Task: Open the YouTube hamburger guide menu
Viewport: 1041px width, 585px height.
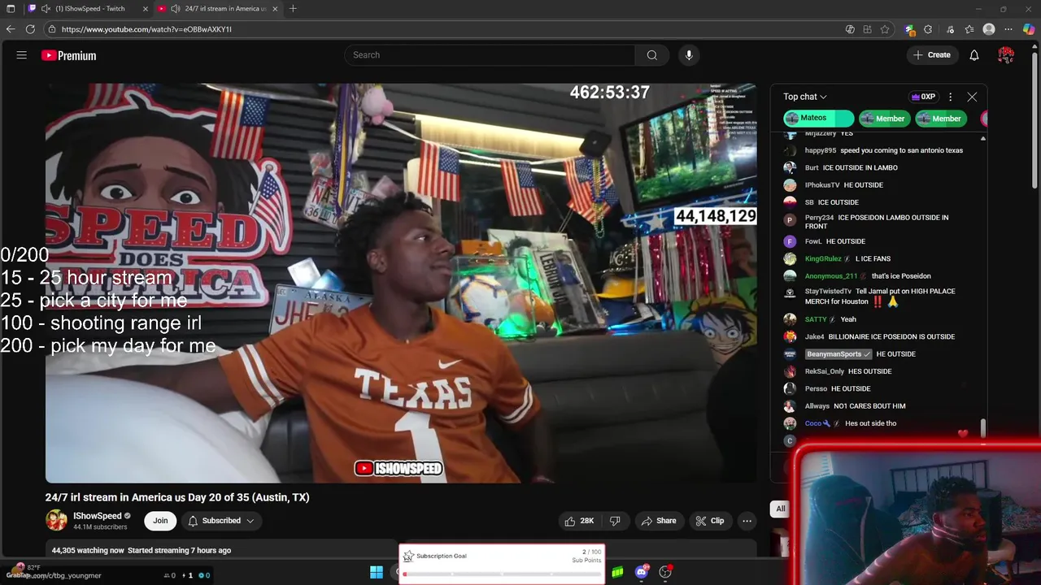Action: [x=22, y=55]
